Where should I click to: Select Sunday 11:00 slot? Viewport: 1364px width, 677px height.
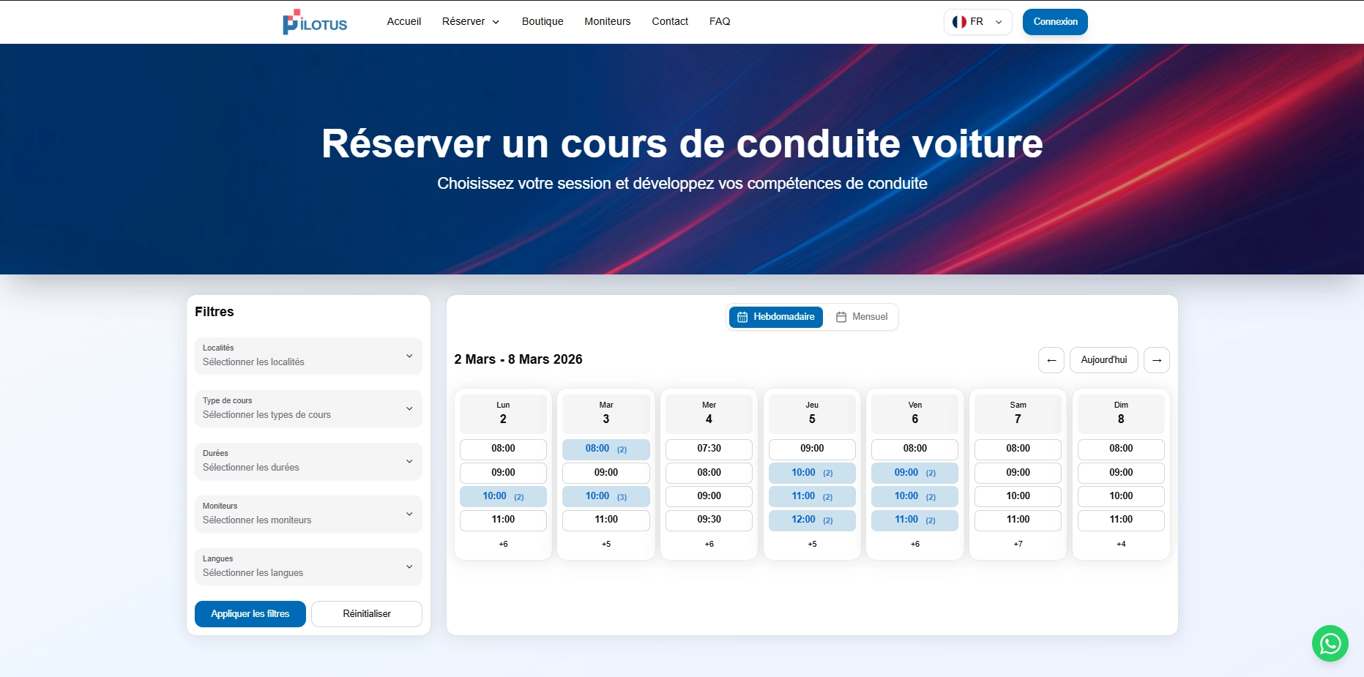pos(1121,520)
